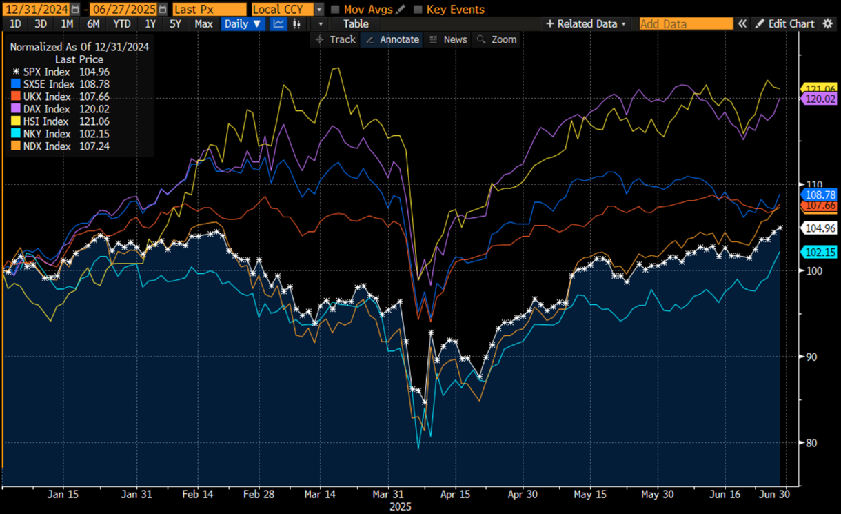This screenshot has width=841, height=514.
Task: Select the YTD time range tab
Action: point(121,23)
